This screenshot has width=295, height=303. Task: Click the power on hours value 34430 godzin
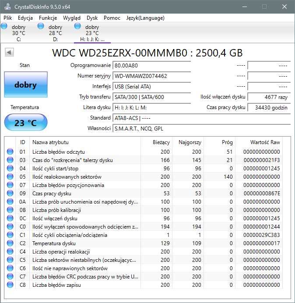click(x=269, y=107)
